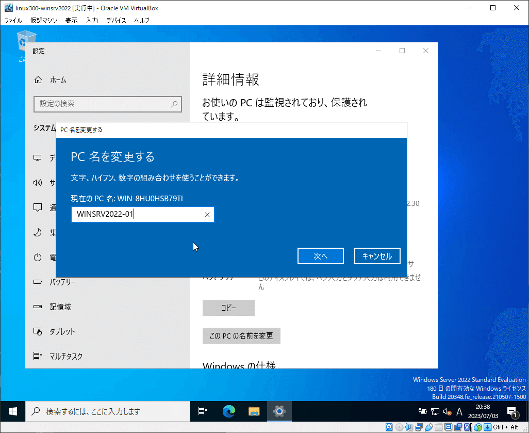Click the この PC の名前を変更 button
Image resolution: width=529 pixels, height=433 pixels.
(x=241, y=336)
